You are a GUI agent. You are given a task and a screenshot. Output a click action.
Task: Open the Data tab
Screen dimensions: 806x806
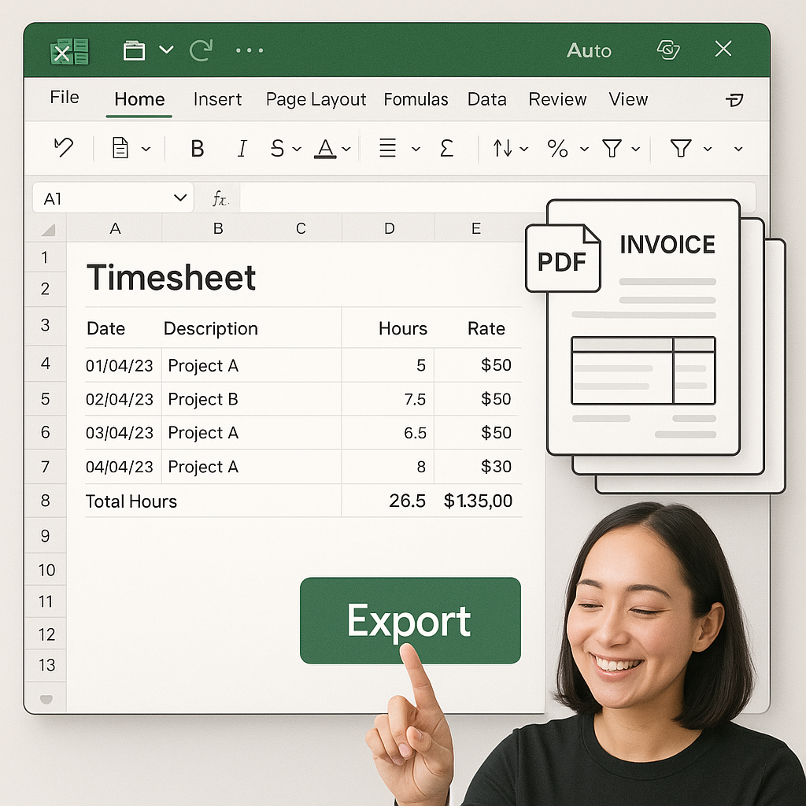tap(486, 99)
